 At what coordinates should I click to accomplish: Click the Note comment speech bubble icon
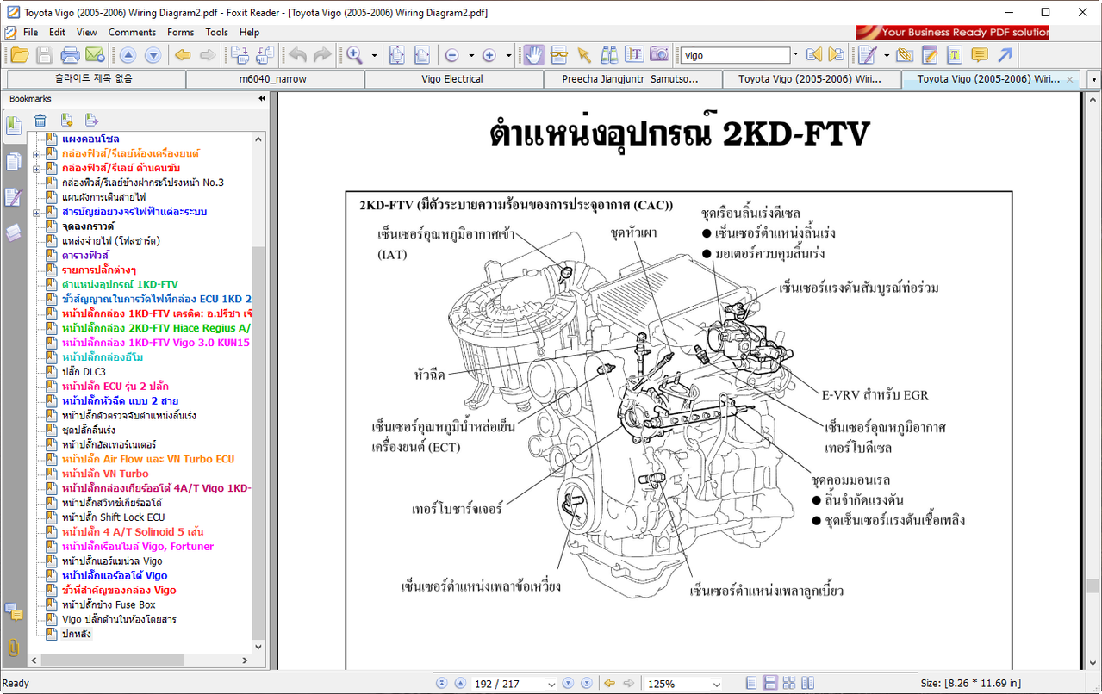(x=980, y=55)
